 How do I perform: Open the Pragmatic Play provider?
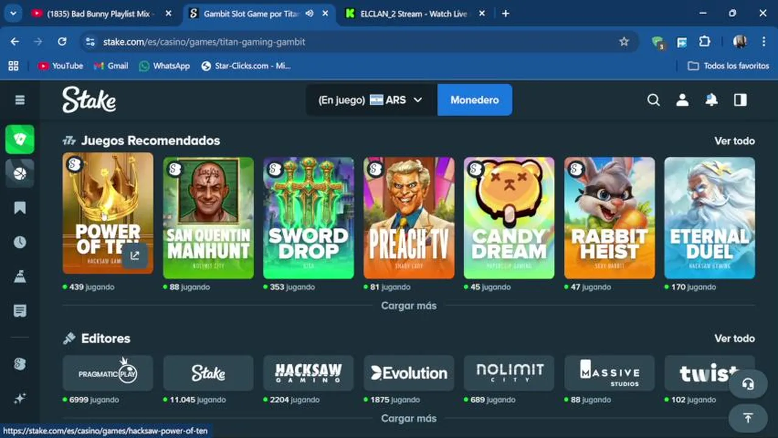pos(108,373)
